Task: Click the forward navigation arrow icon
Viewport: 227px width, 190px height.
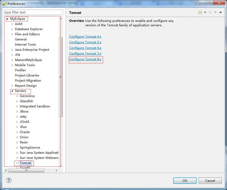Action: coord(210,12)
